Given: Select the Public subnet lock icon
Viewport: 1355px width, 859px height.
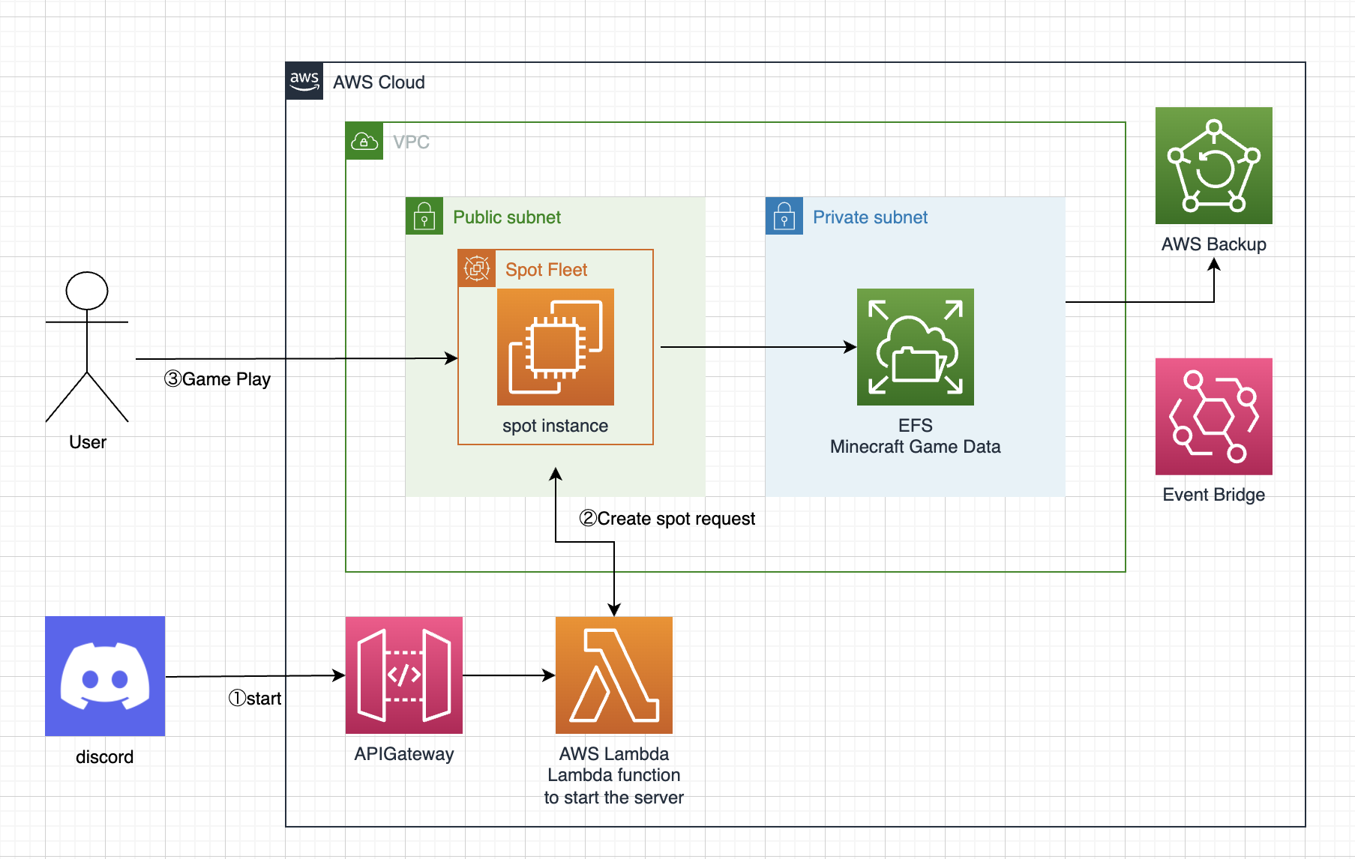Looking at the screenshot, I should pos(424,216).
